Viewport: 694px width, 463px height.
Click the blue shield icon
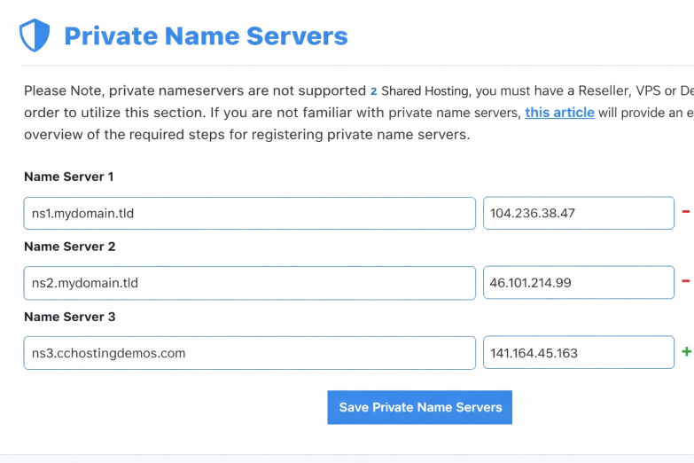click(x=35, y=35)
